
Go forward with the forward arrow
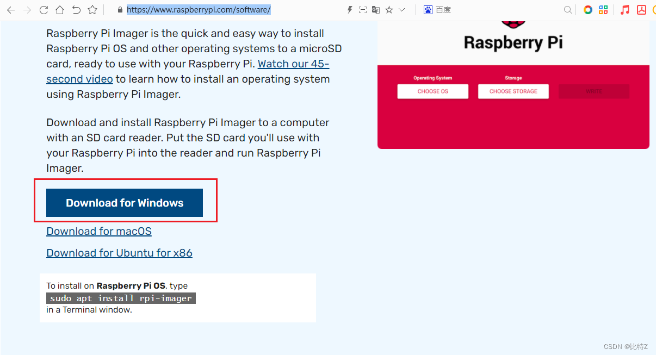tap(27, 10)
